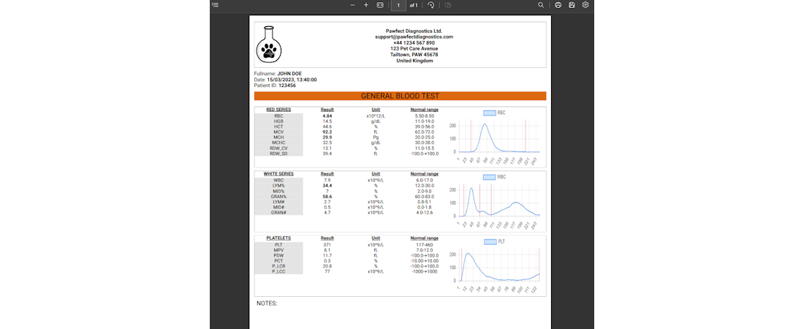
Task: Click the P_LCR row label
Action: tap(278, 266)
